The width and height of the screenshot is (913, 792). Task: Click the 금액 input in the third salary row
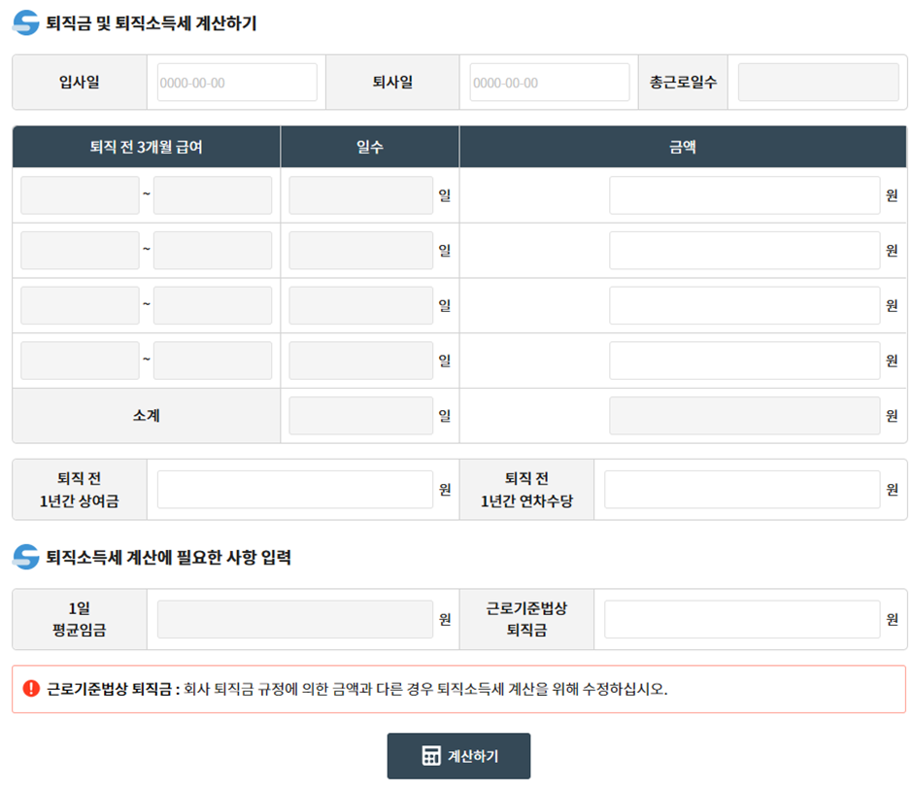[744, 305]
